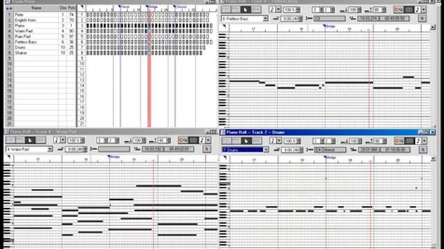
Task: Click the note duration icon in Drums toolbar
Action: 272,140
